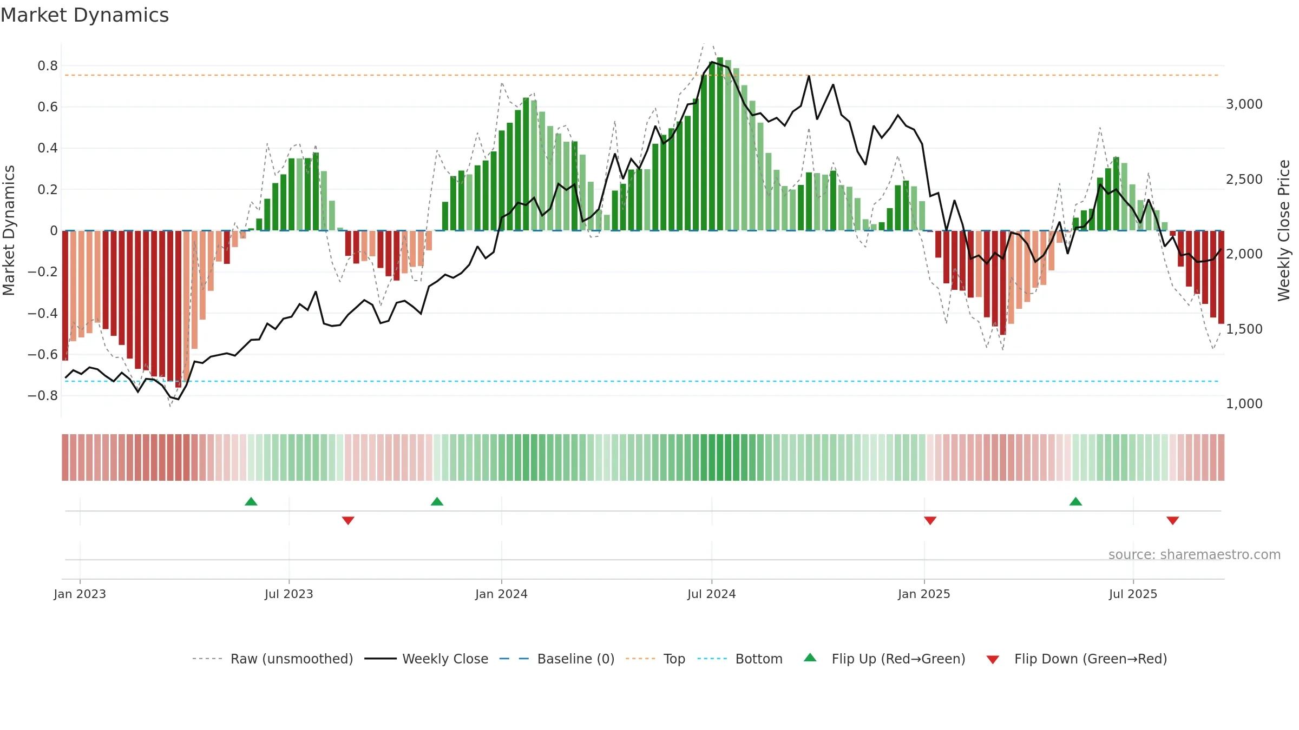Open the source: sharemaestro.com text
The width and height of the screenshot is (1299, 730).
coord(1195,554)
